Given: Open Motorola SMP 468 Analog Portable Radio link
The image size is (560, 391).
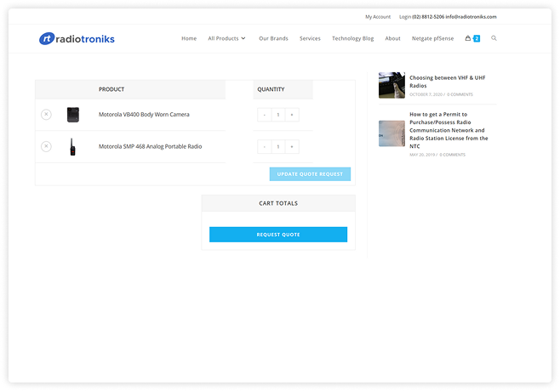Looking at the screenshot, I should coord(150,146).
